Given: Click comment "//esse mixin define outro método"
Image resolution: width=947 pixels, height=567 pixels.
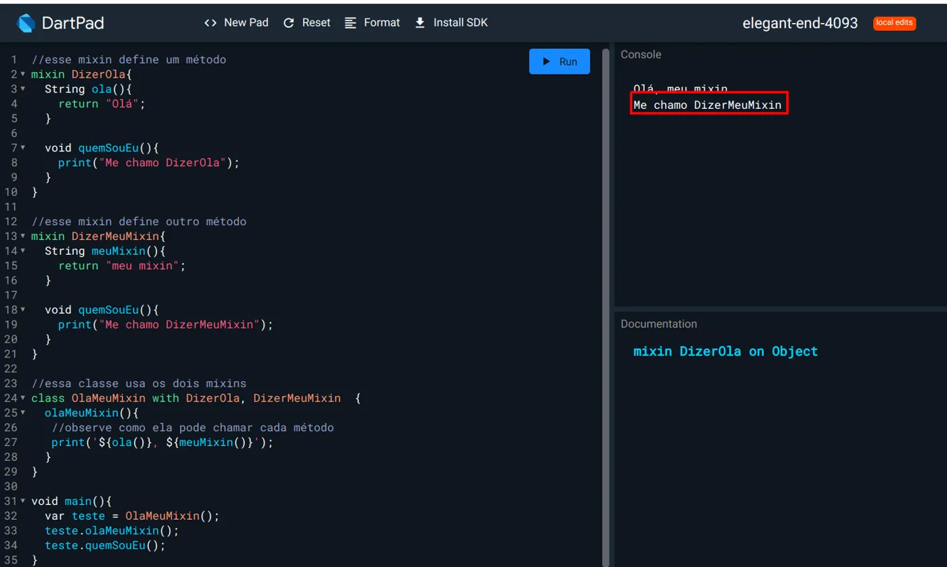Looking at the screenshot, I should pyautogui.click(x=139, y=222).
